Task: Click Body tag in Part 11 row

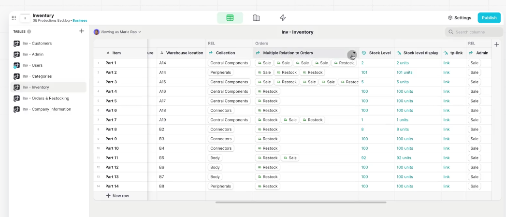Action: [x=215, y=158]
